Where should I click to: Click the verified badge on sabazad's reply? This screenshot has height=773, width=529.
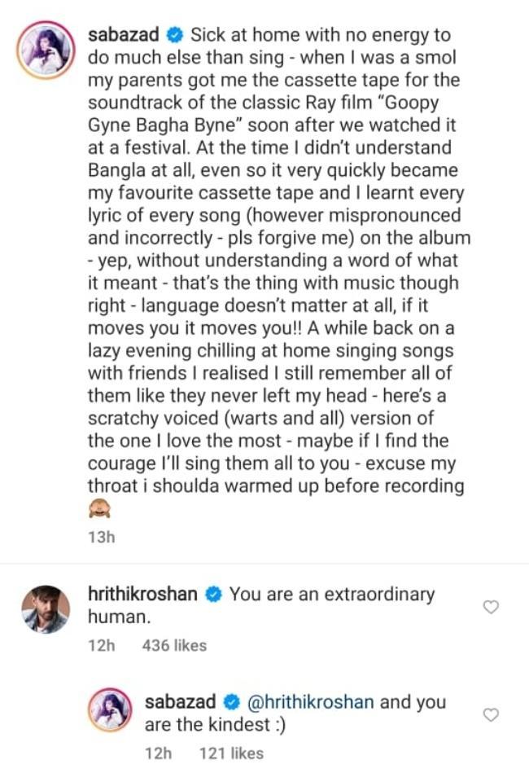coord(230,702)
